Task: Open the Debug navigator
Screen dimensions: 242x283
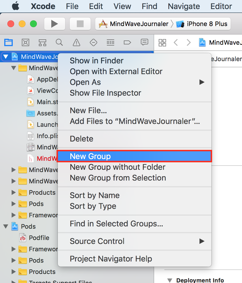Action: (110, 42)
